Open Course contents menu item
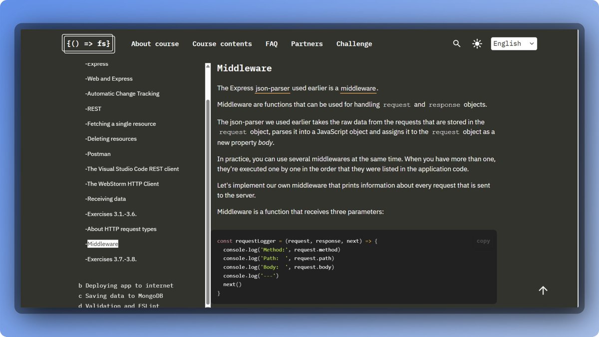599x337 pixels. tap(222, 43)
